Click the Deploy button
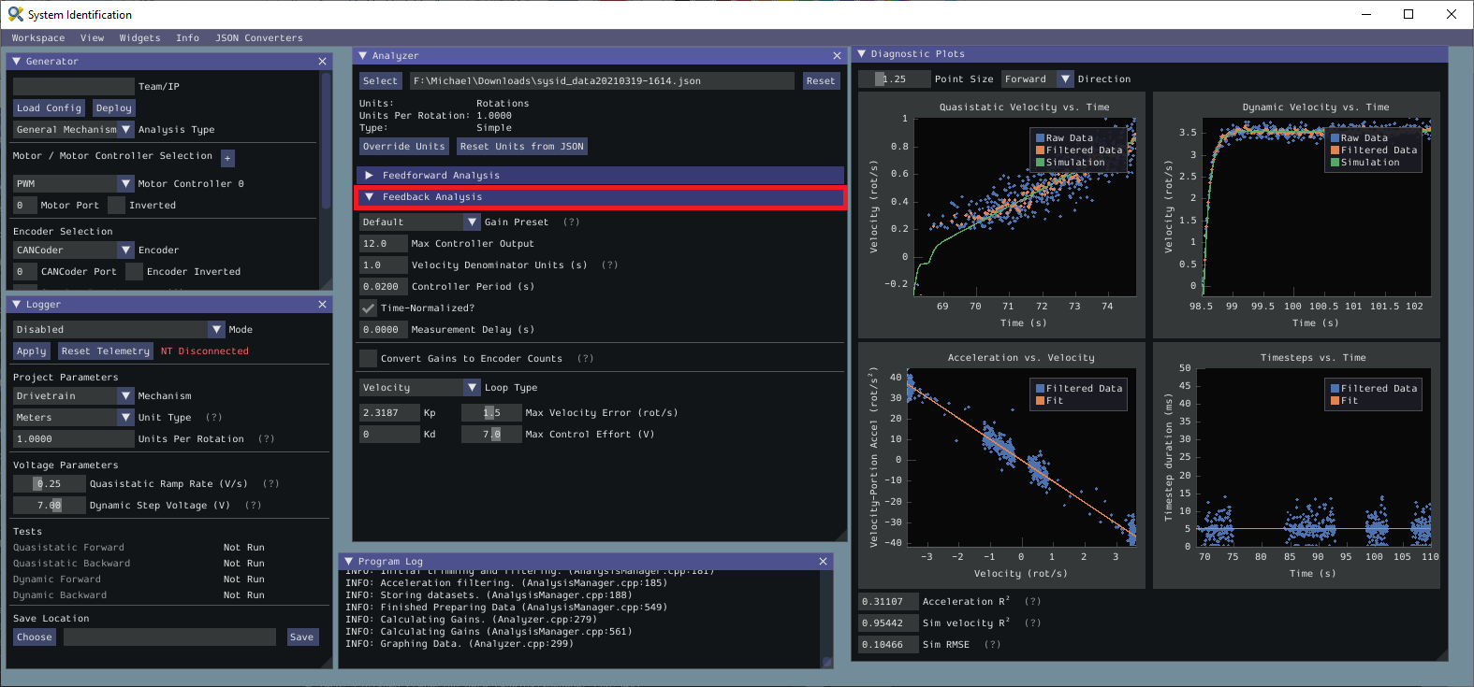1474x687 pixels. (113, 108)
